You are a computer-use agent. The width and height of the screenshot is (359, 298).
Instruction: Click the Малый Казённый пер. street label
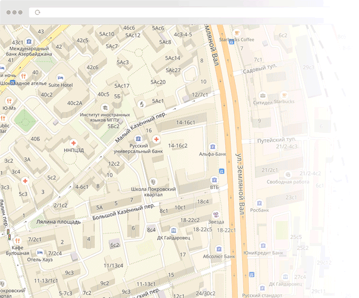pyautogui.click(x=141, y=127)
